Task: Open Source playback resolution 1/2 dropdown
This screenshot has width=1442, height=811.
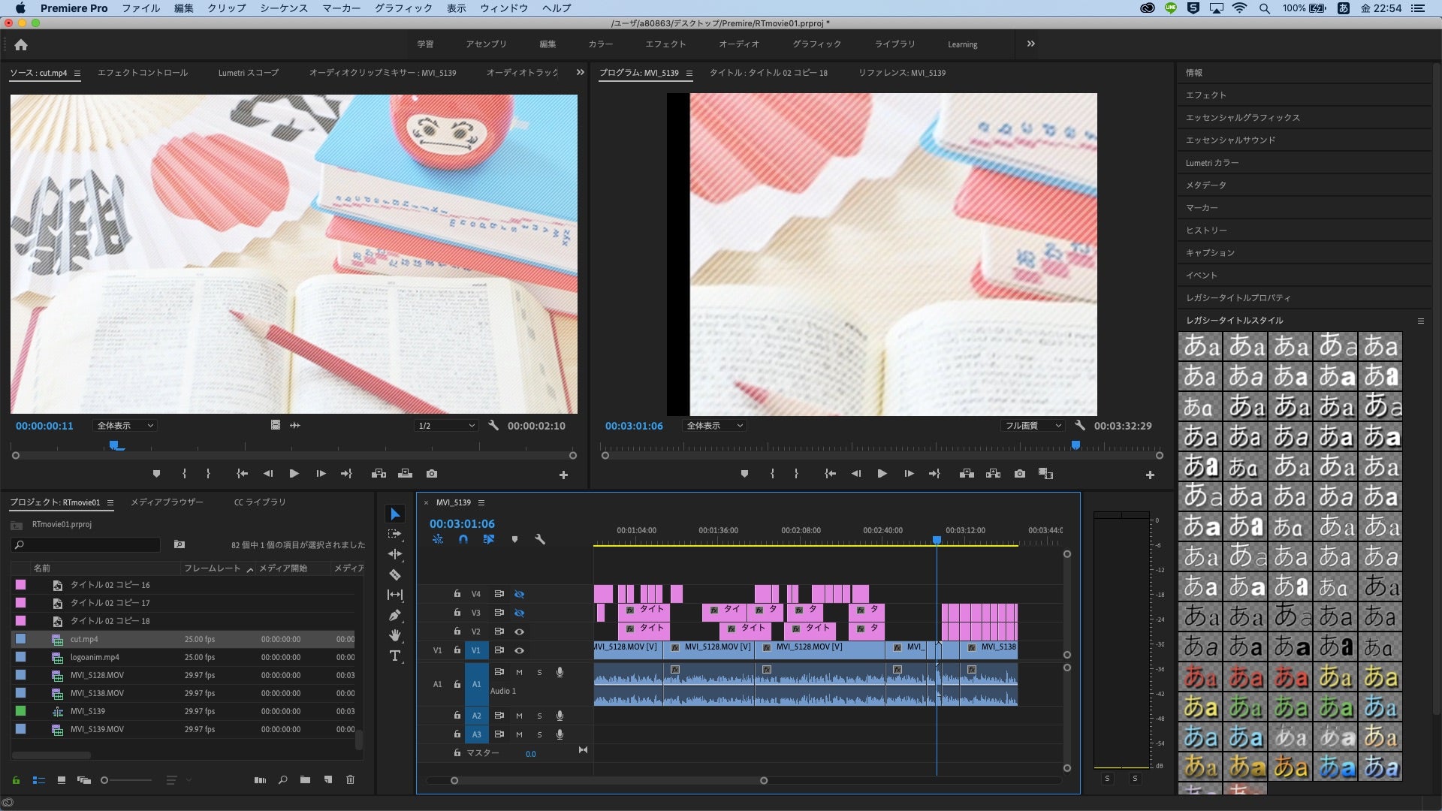Action: (446, 426)
